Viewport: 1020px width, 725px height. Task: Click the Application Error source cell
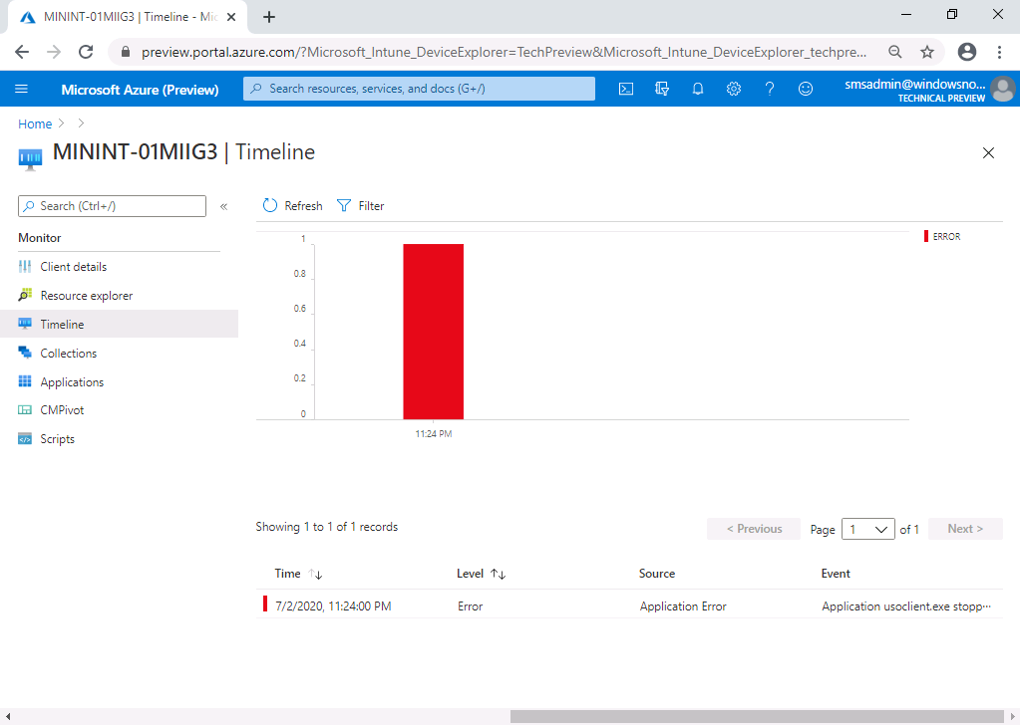tap(683, 606)
